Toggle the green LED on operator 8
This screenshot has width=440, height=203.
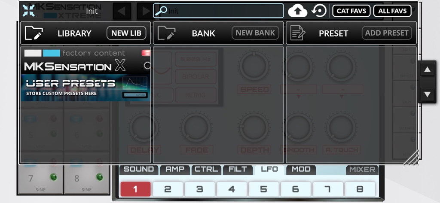click(99, 177)
